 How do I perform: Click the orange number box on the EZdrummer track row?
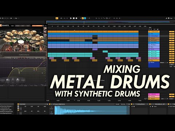tap(172, 32)
